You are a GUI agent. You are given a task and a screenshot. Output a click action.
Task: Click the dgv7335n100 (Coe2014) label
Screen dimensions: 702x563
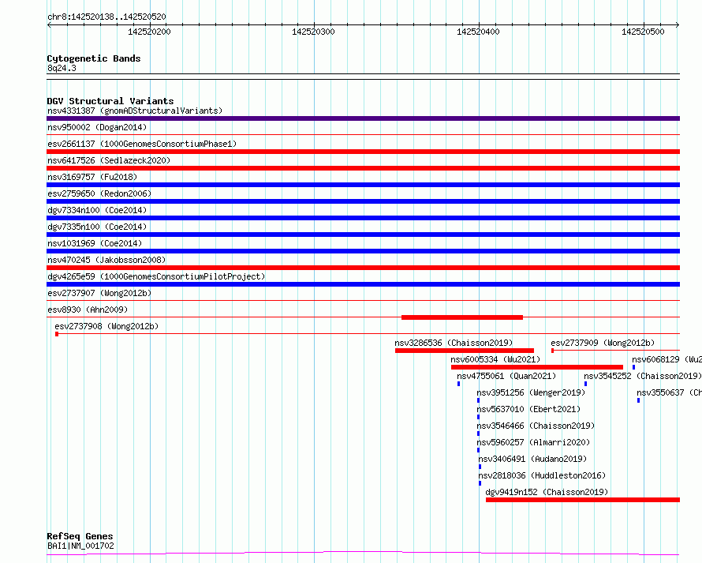[x=97, y=227]
